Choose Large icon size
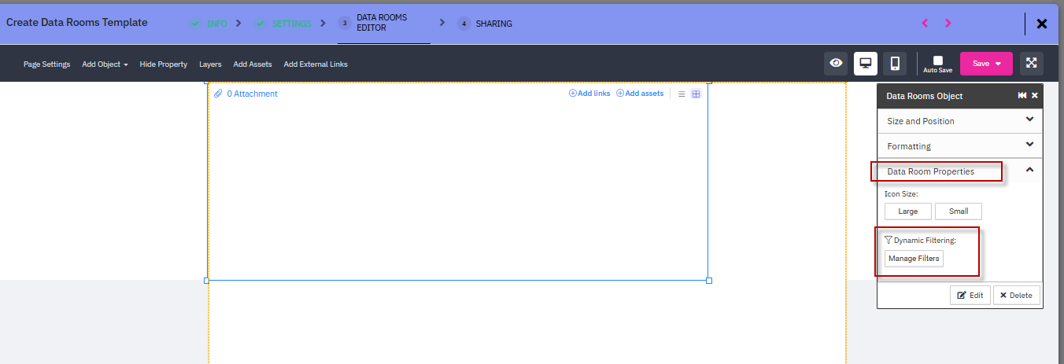 click(907, 211)
